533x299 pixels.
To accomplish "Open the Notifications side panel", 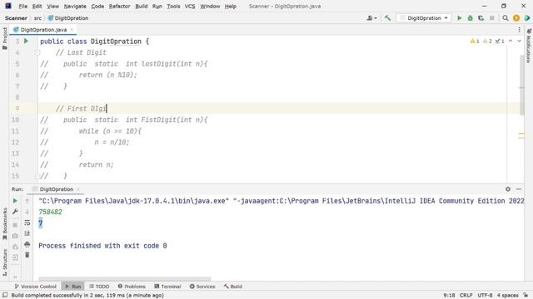I will (x=529, y=46).
